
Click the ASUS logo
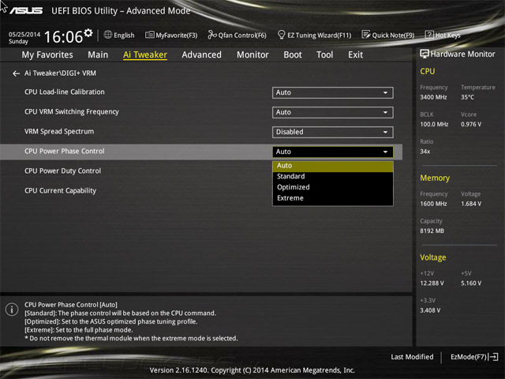26,11
